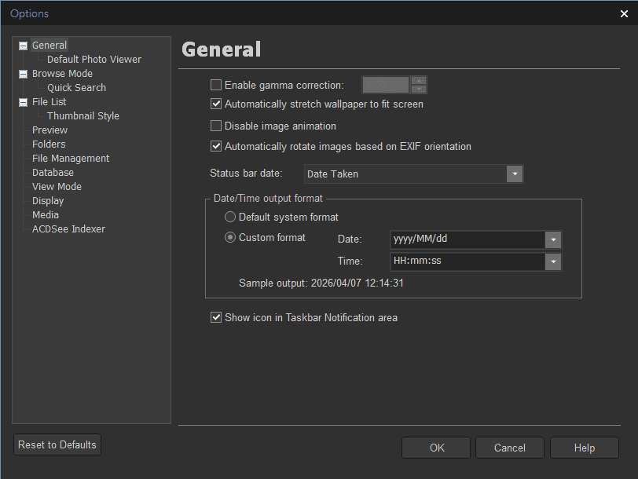Screen dimensions: 638x479
Task: Select Default system format radio button
Action: (x=230, y=218)
